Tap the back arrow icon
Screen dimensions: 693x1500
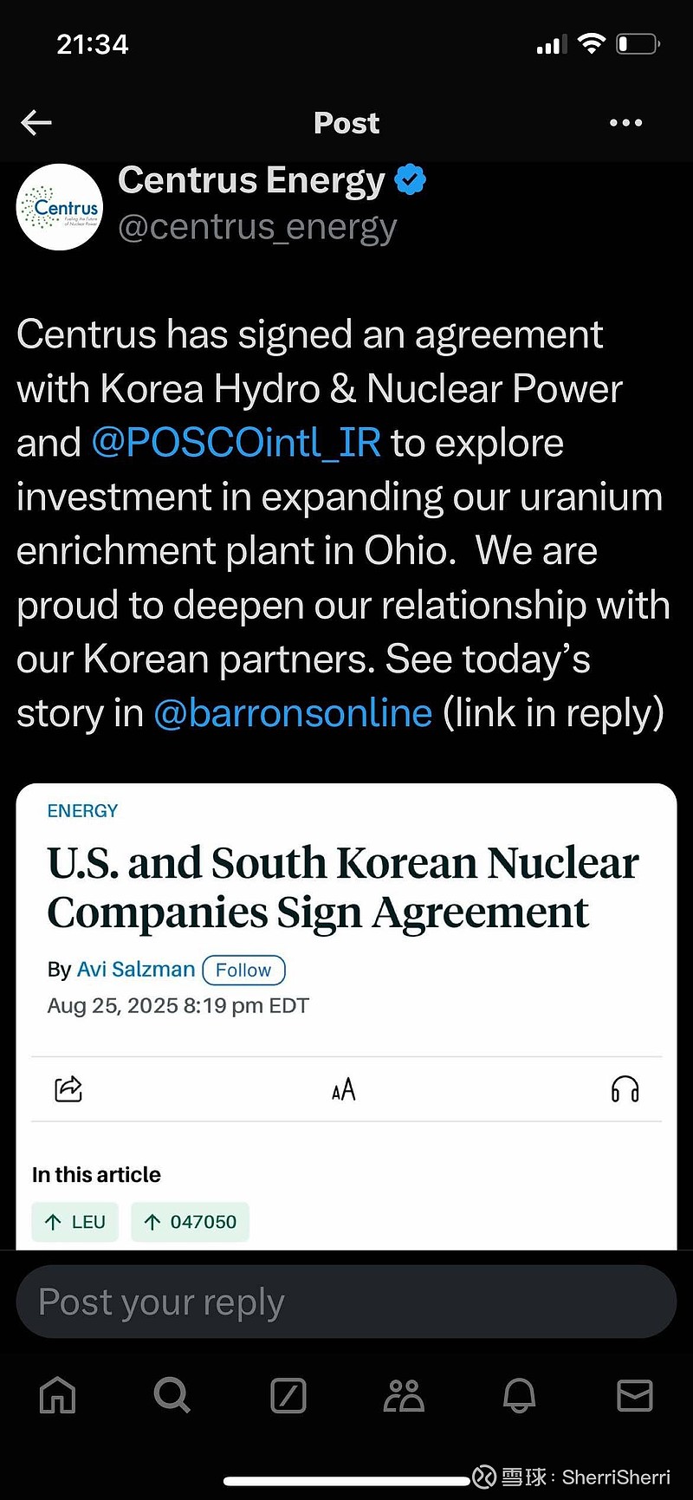pos(36,123)
